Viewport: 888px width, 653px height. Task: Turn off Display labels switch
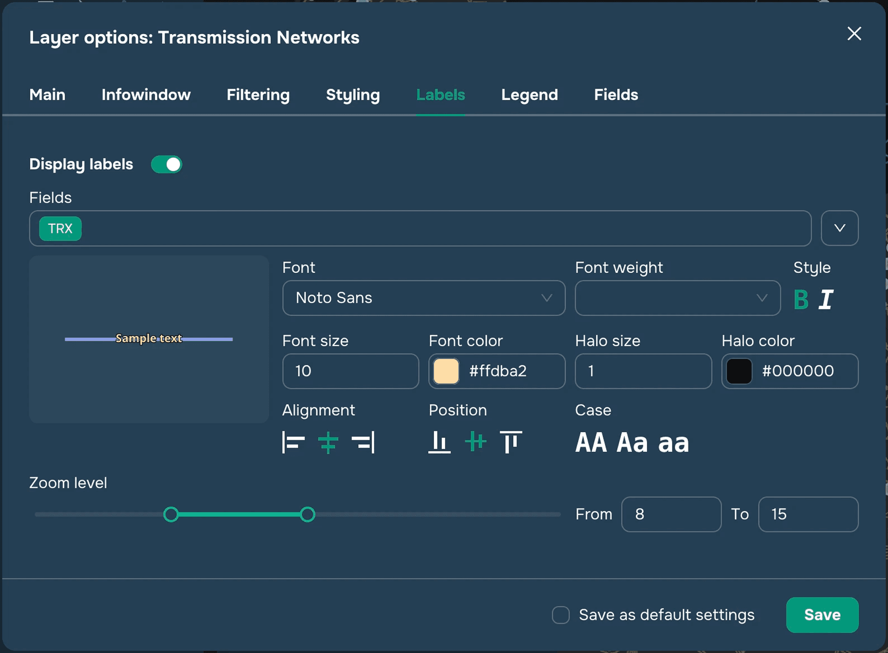coord(166,164)
